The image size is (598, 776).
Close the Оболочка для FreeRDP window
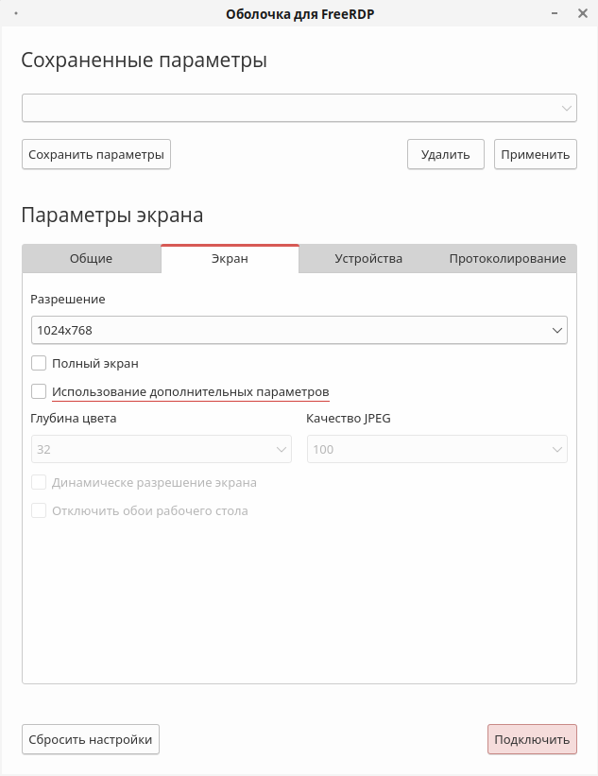click(x=583, y=13)
